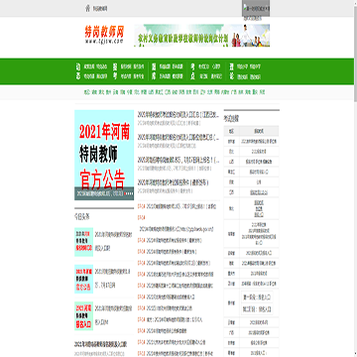The image size is (357, 357).
Task: Open the 考点 section in the green navigation bar
Action: point(192,71)
